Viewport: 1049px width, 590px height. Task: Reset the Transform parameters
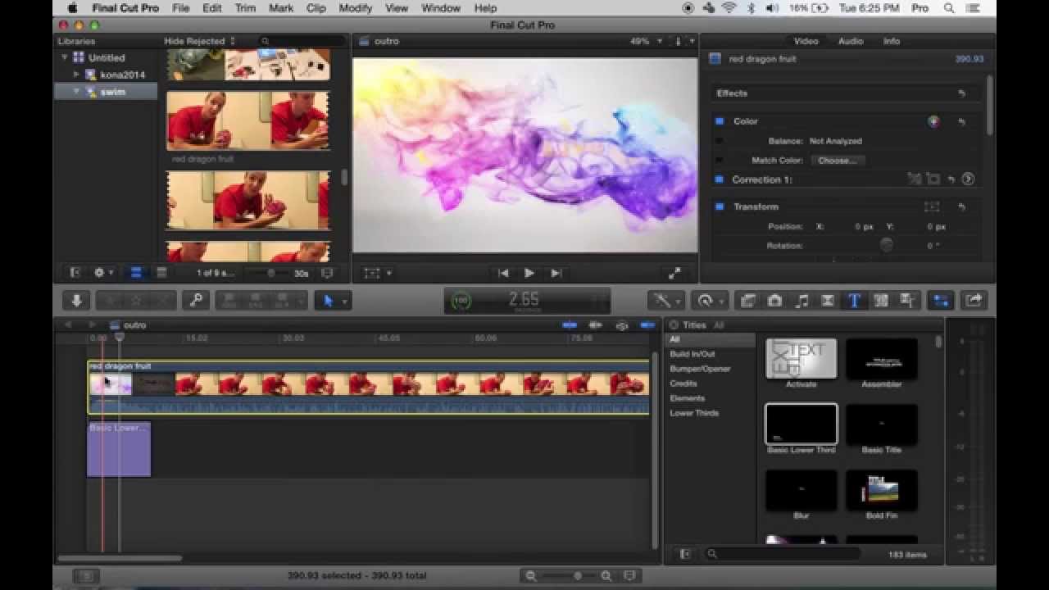tap(962, 206)
